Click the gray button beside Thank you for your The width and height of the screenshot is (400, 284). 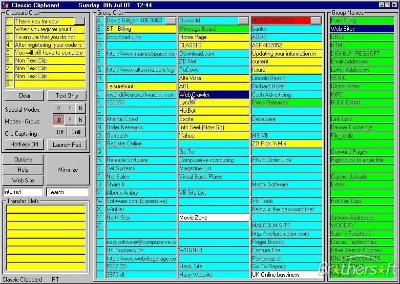click(80, 21)
